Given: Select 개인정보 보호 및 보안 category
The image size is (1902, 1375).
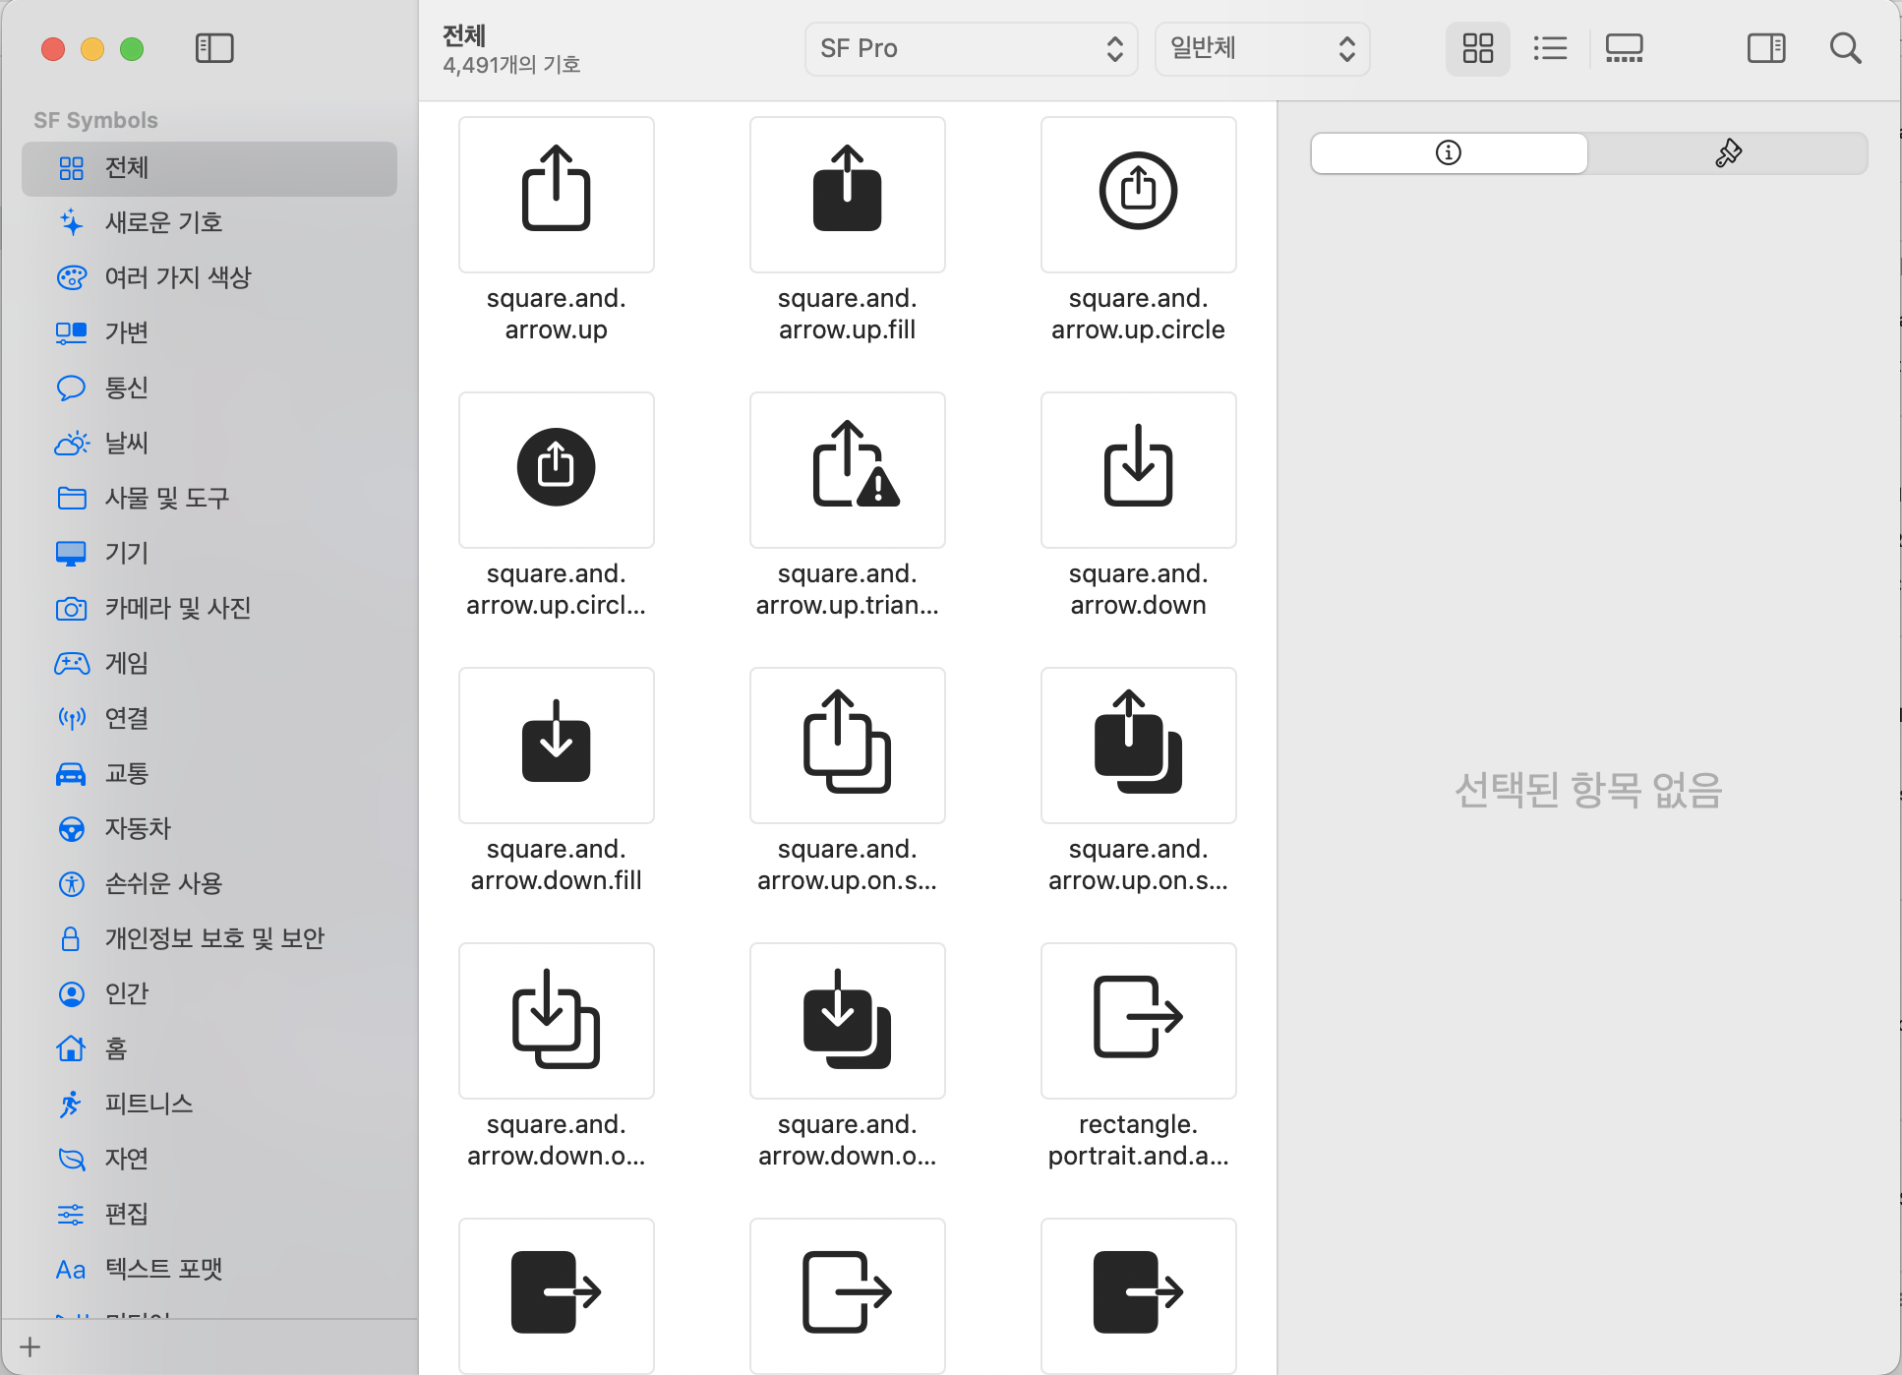Looking at the screenshot, I should [x=213, y=938].
